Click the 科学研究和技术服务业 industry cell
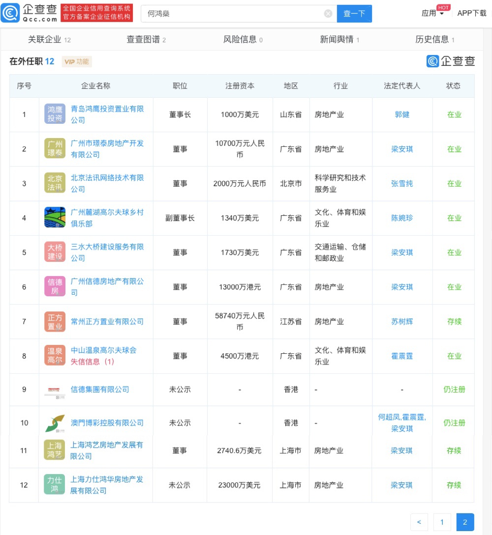 (340, 183)
